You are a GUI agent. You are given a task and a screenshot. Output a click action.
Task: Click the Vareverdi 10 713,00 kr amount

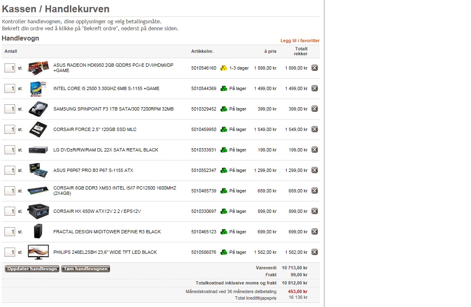295,268
